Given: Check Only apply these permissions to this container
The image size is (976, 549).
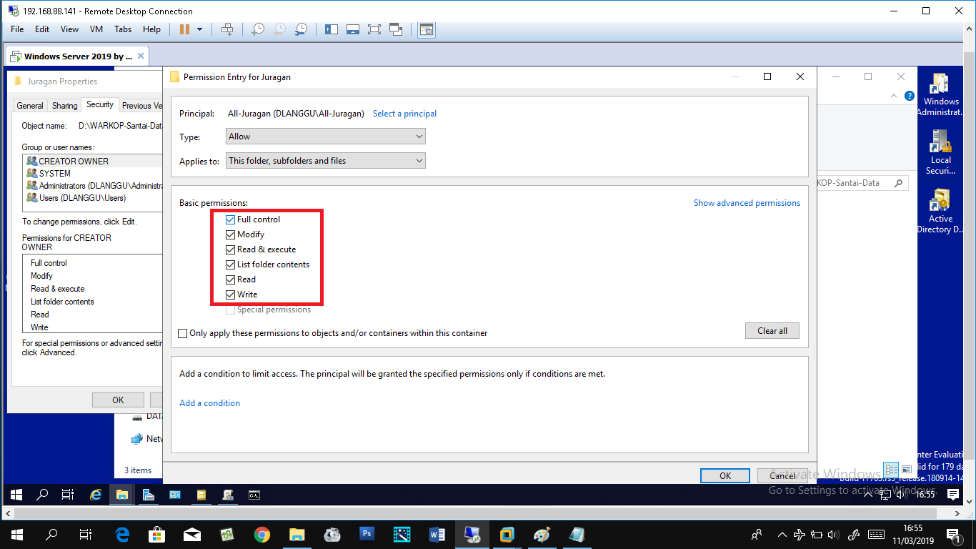Looking at the screenshot, I should 182,333.
